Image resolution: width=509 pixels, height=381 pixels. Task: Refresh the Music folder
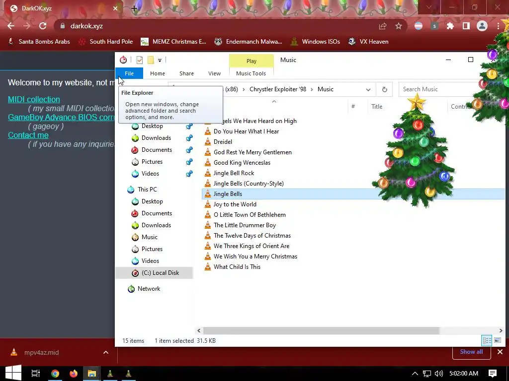tap(384, 89)
